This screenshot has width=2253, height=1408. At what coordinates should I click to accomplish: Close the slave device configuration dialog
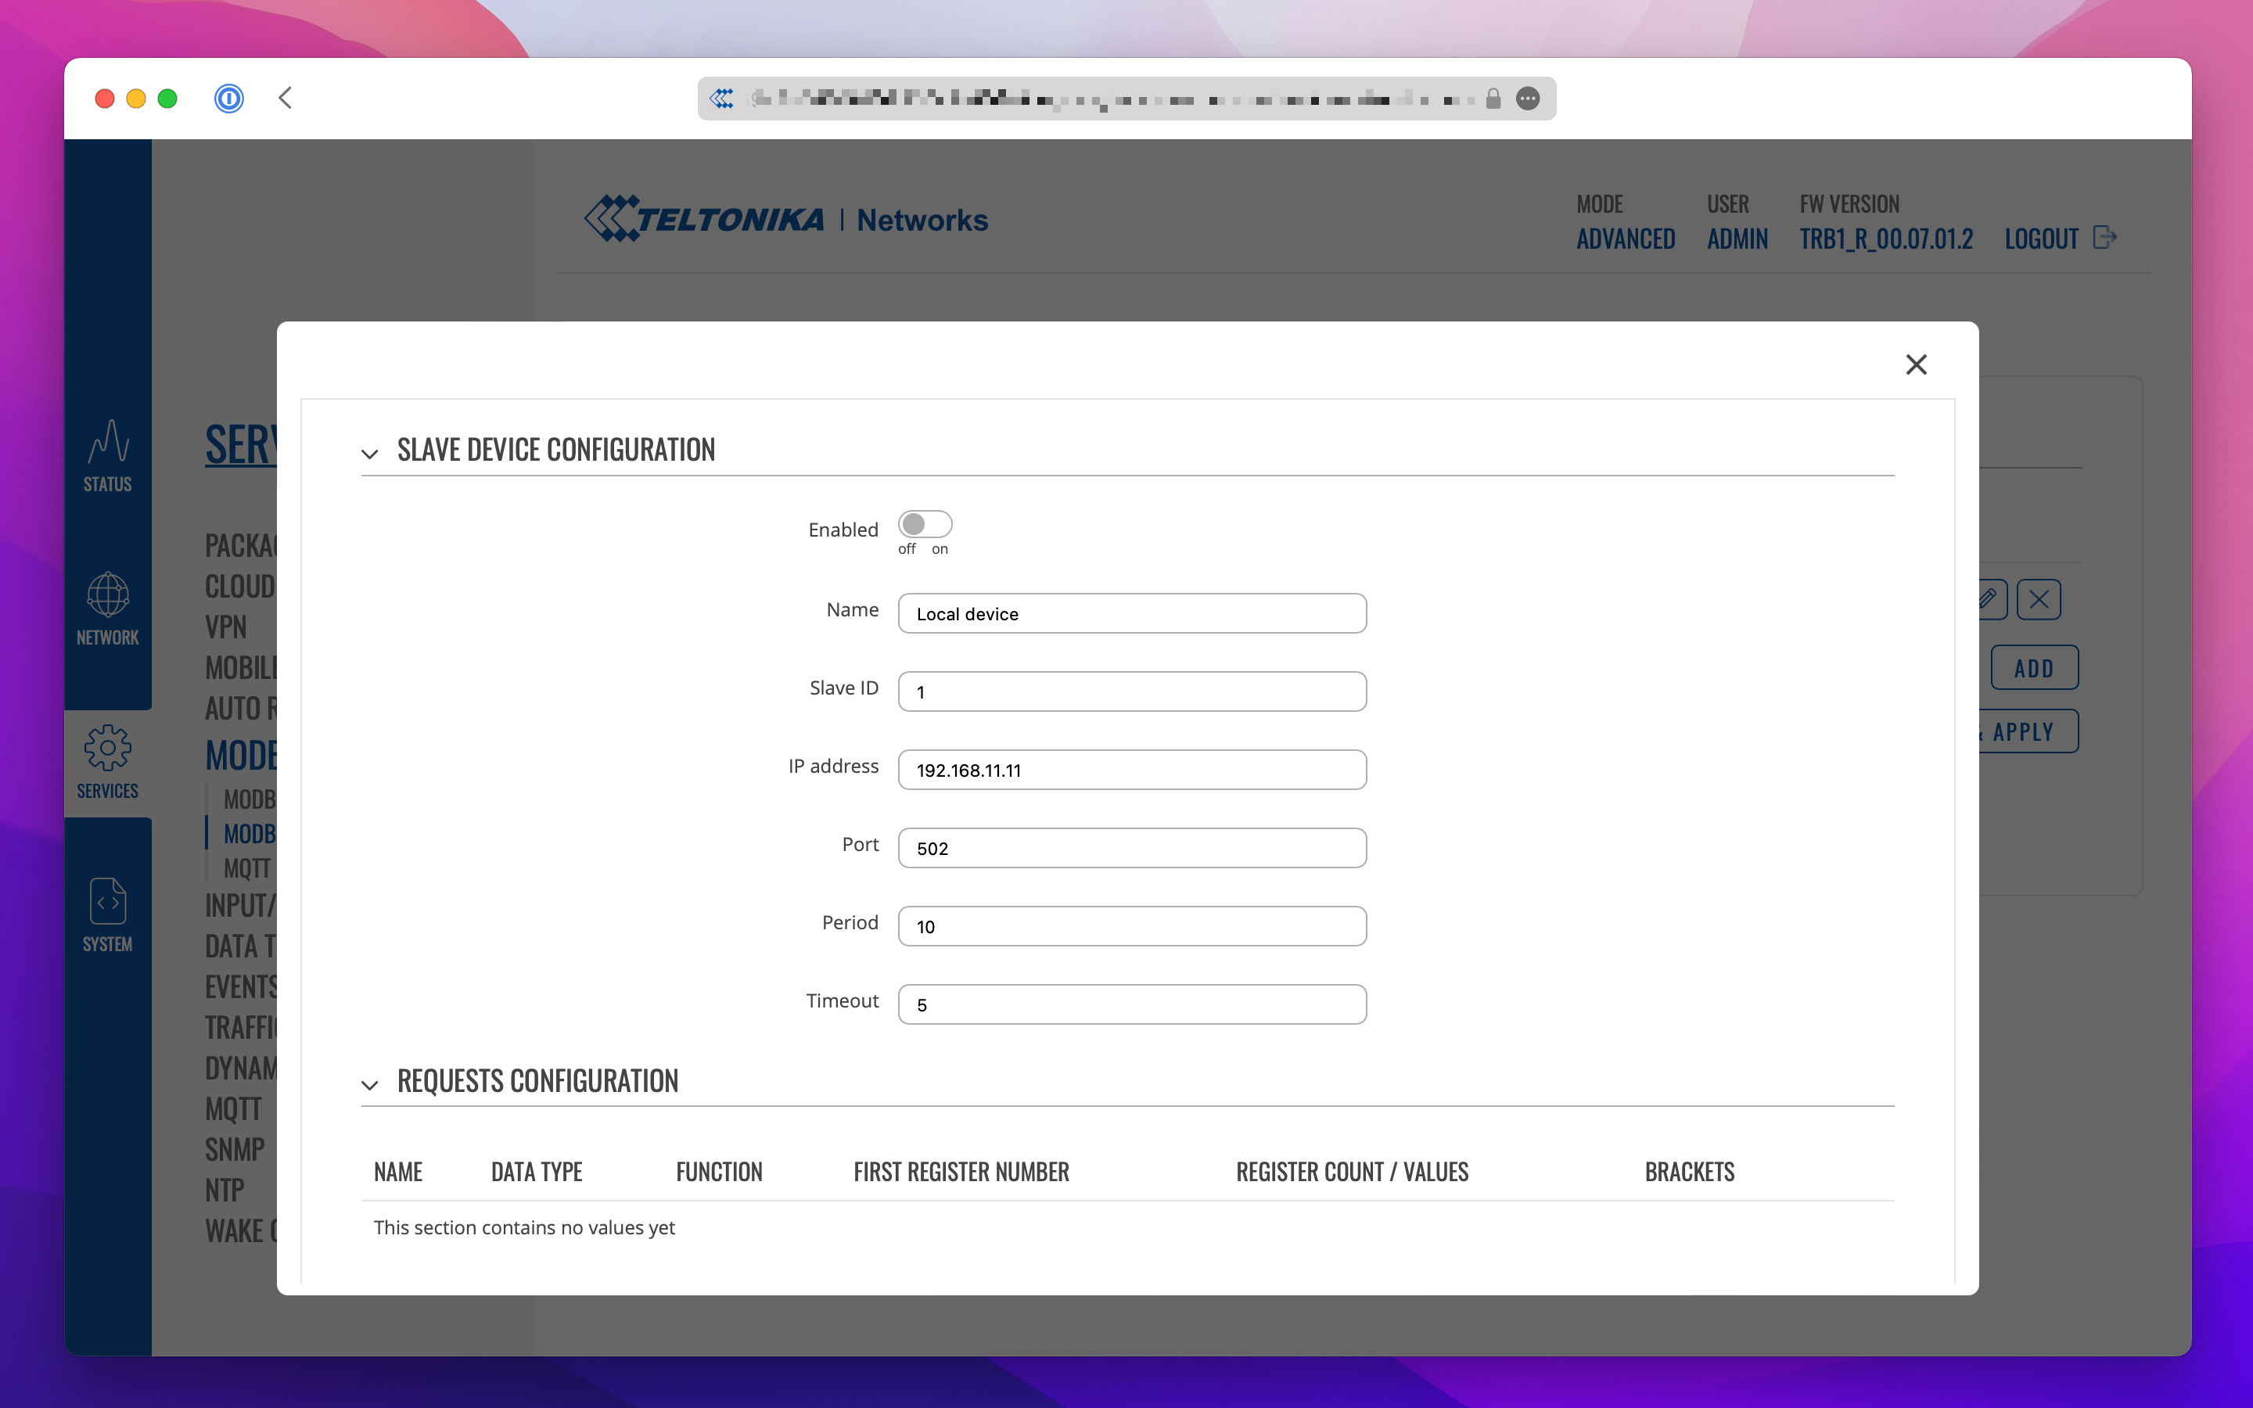coord(1915,364)
